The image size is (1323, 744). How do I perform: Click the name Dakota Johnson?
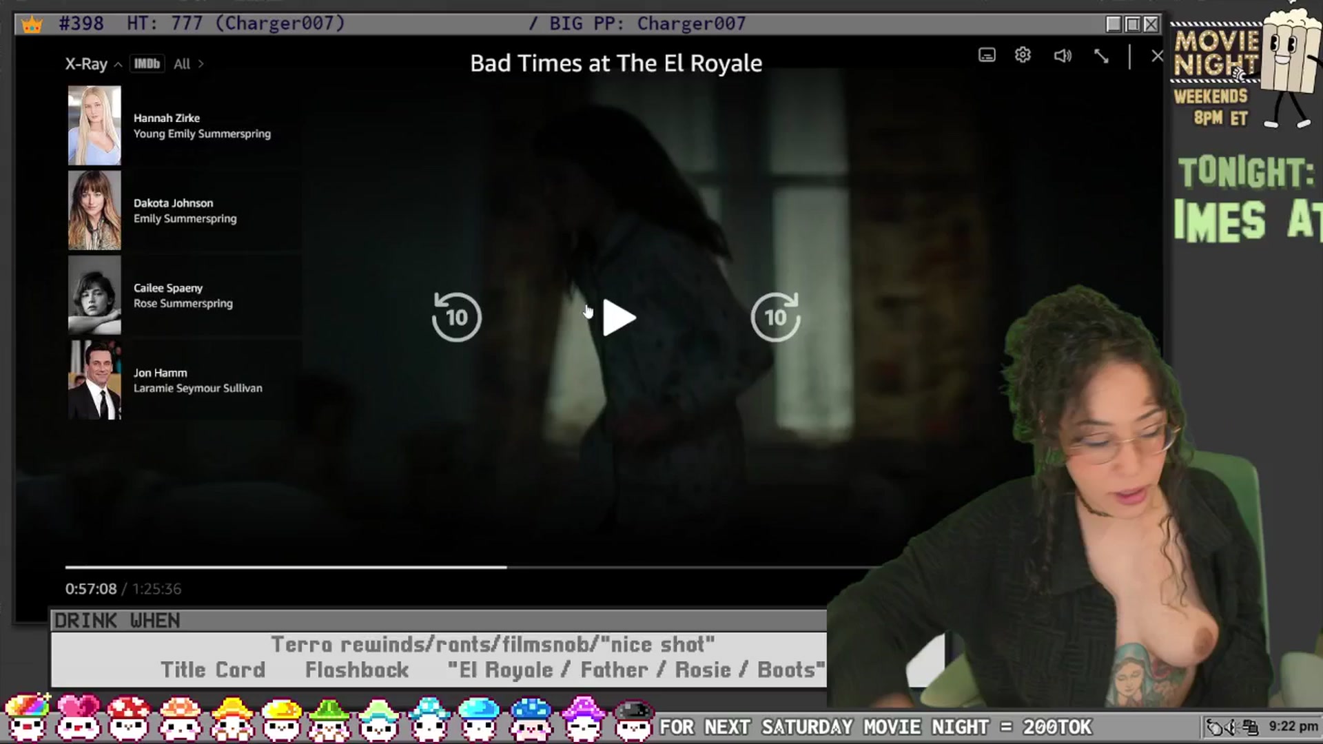(174, 203)
